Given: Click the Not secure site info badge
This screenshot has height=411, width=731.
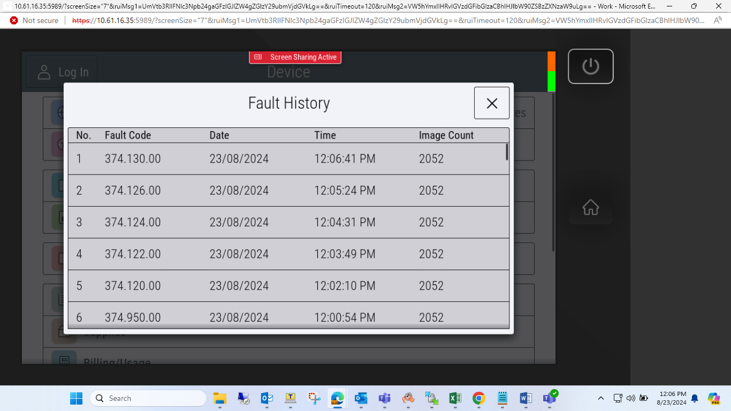Looking at the screenshot, I should tap(34, 20).
